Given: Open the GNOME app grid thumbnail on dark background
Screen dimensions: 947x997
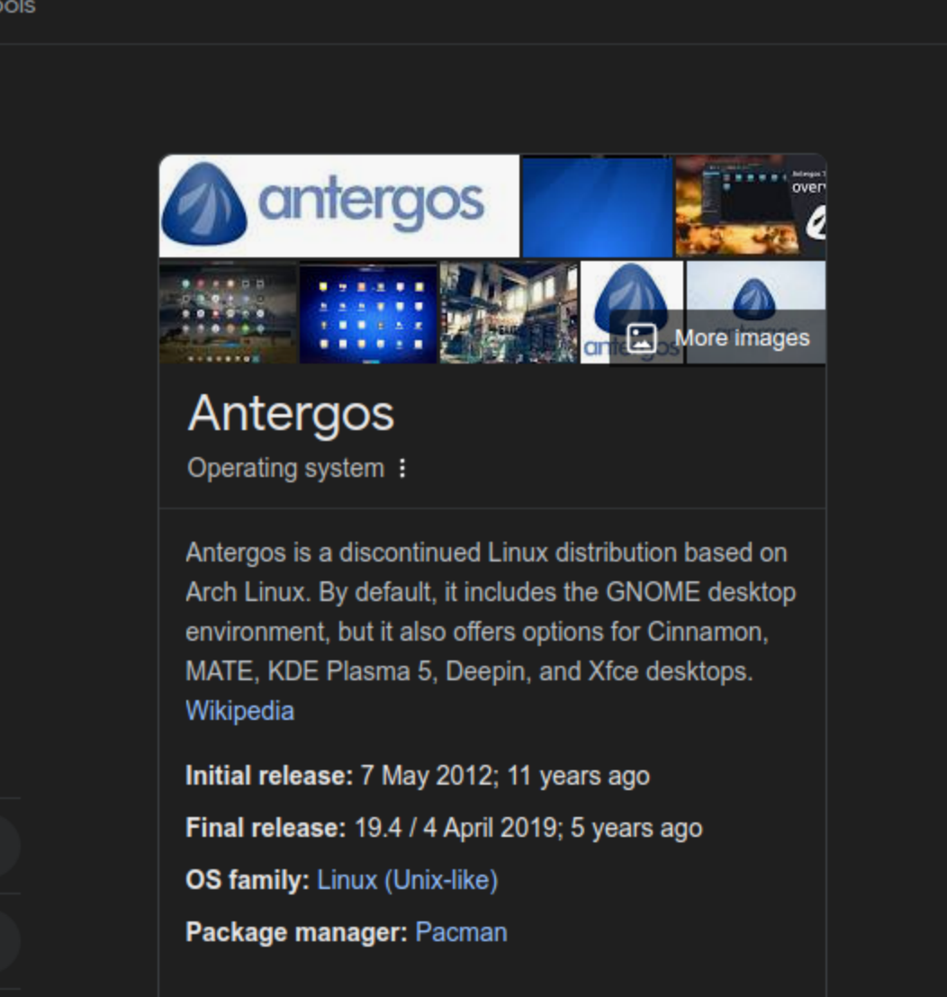Looking at the screenshot, I should point(228,312).
